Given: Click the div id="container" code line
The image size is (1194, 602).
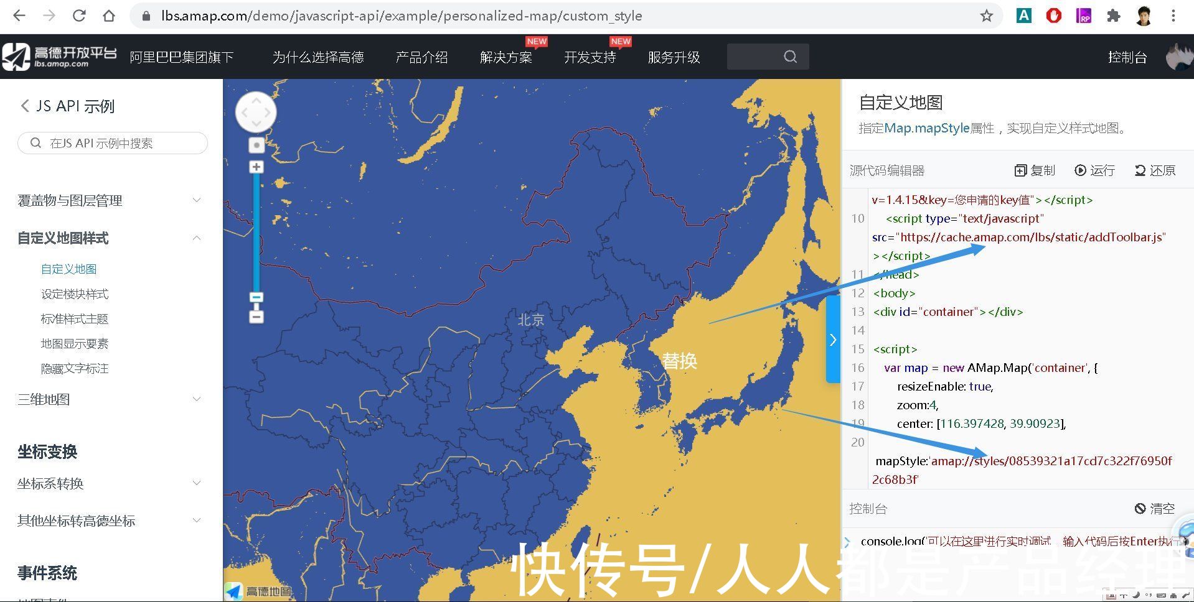Looking at the screenshot, I should [x=948, y=312].
